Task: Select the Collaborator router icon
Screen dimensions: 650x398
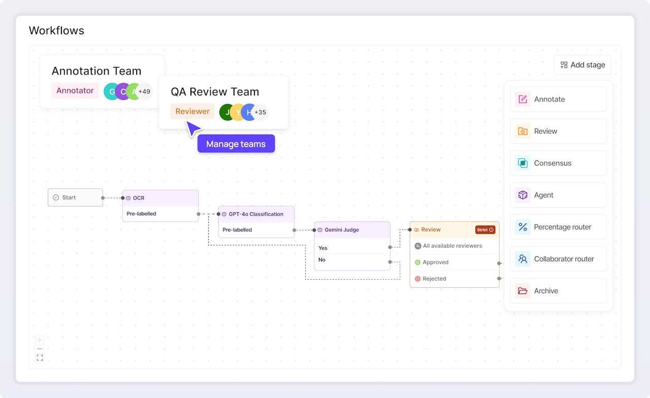Action: click(x=523, y=259)
